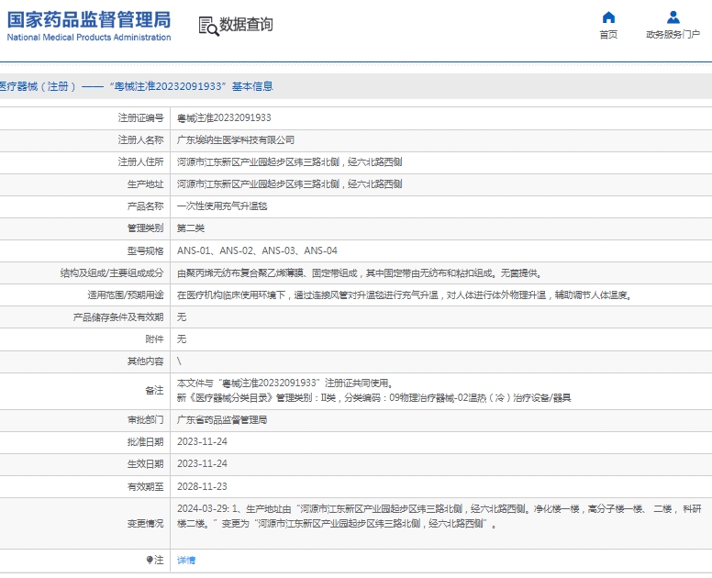
Task: Click the 生产地址 address value
Action: coord(290,183)
